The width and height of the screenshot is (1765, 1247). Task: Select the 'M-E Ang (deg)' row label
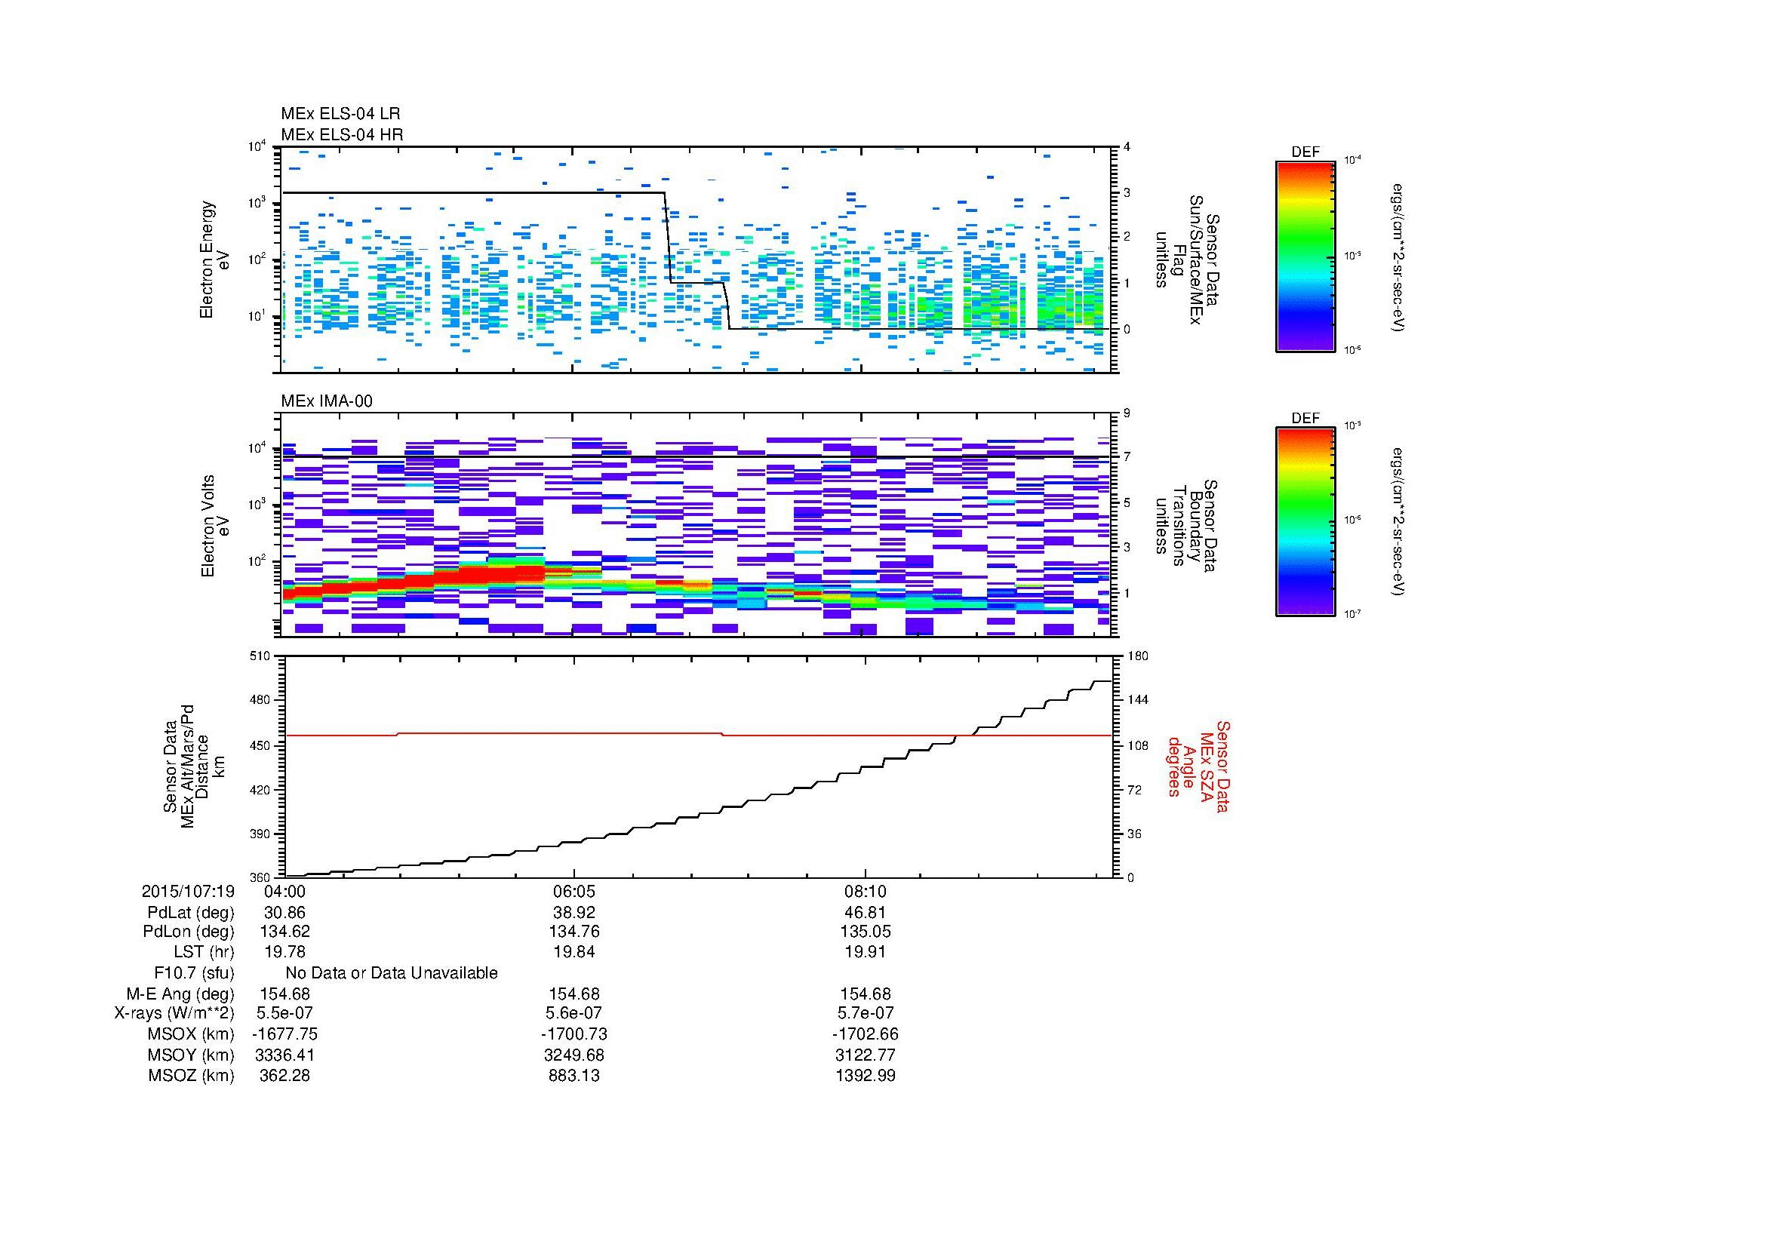(180, 994)
